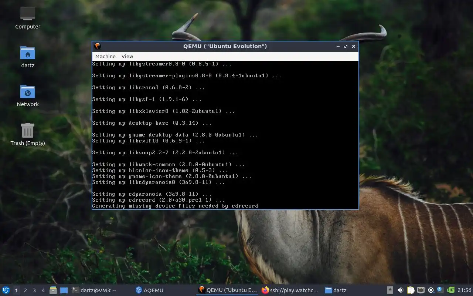Open the View menu in QEMU
This screenshot has width=473, height=296.
[127, 56]
